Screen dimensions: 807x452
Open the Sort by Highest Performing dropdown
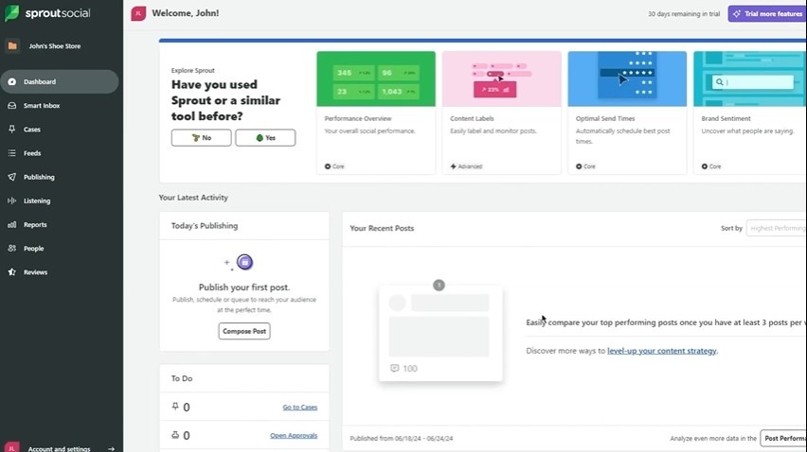pyautogui.click(x=777, y=228)
